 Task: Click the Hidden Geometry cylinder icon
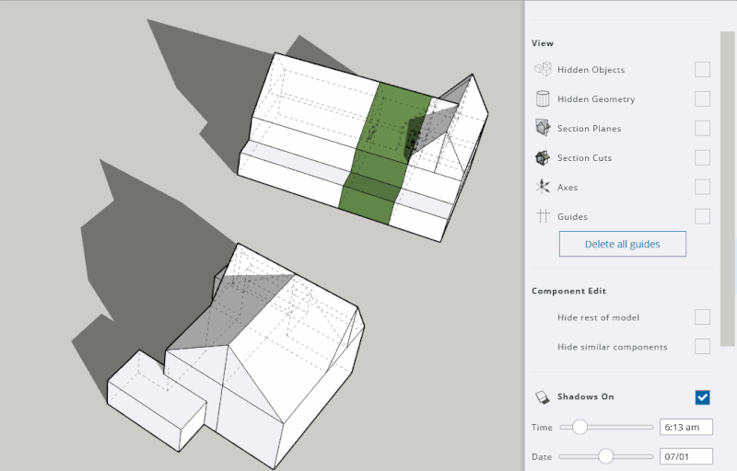pyautogui.click(x=543, y=98)
